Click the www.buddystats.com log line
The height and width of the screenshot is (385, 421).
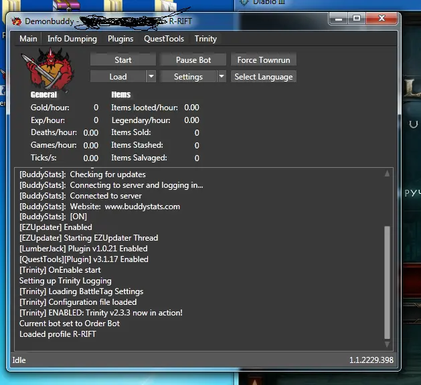tap(100, 207)
